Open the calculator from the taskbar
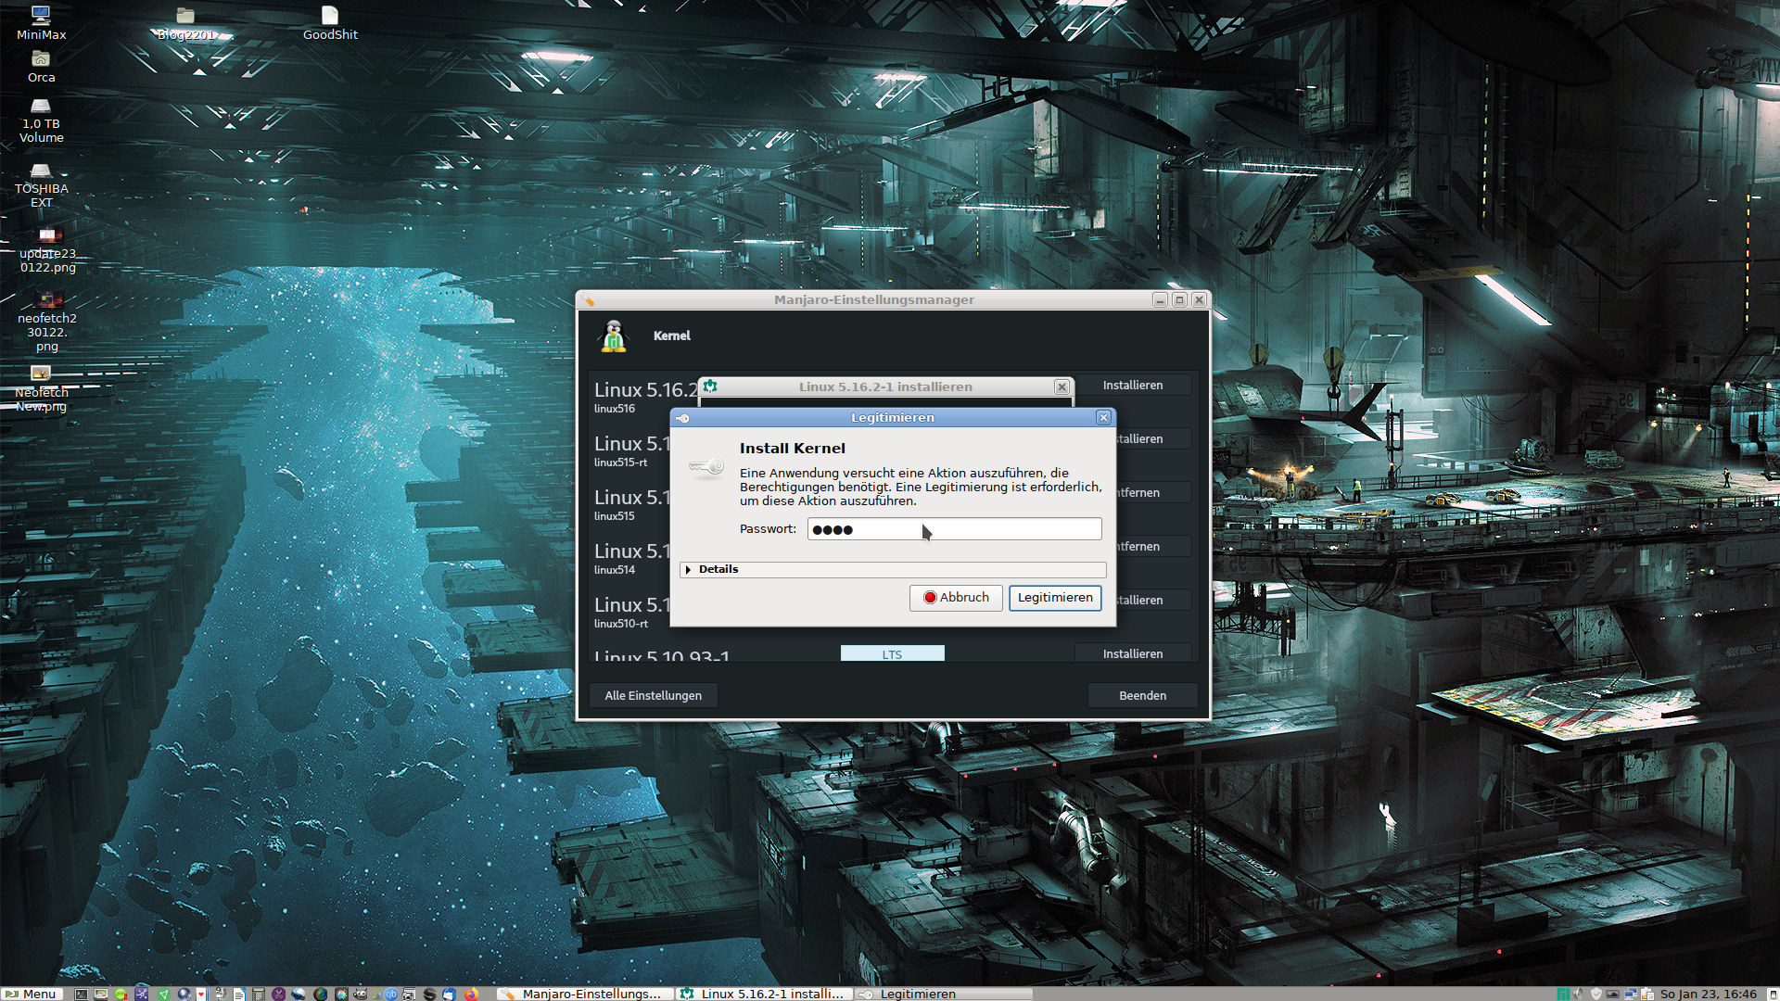The image size is (1780, 1001). pos(258,994)
